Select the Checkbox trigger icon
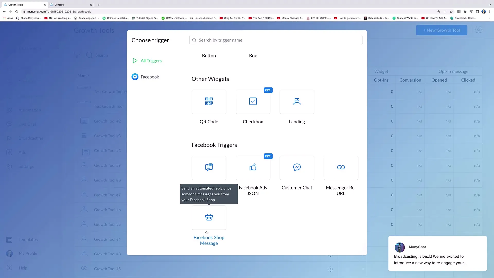Image resolution: width=494 pixels, height=278 pixels. [x=253, y=101]
